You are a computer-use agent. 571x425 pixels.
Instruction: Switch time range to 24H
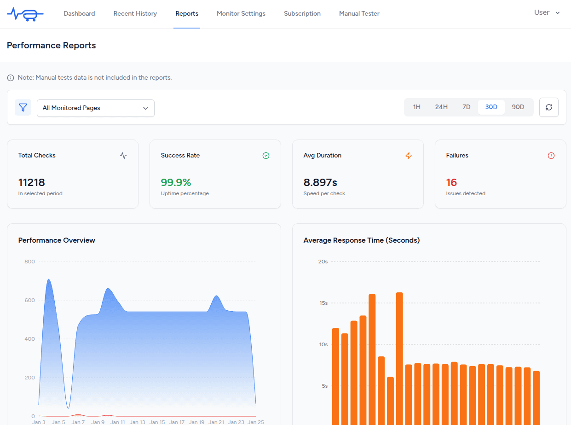pyautogui.click(x=441, y=107)
